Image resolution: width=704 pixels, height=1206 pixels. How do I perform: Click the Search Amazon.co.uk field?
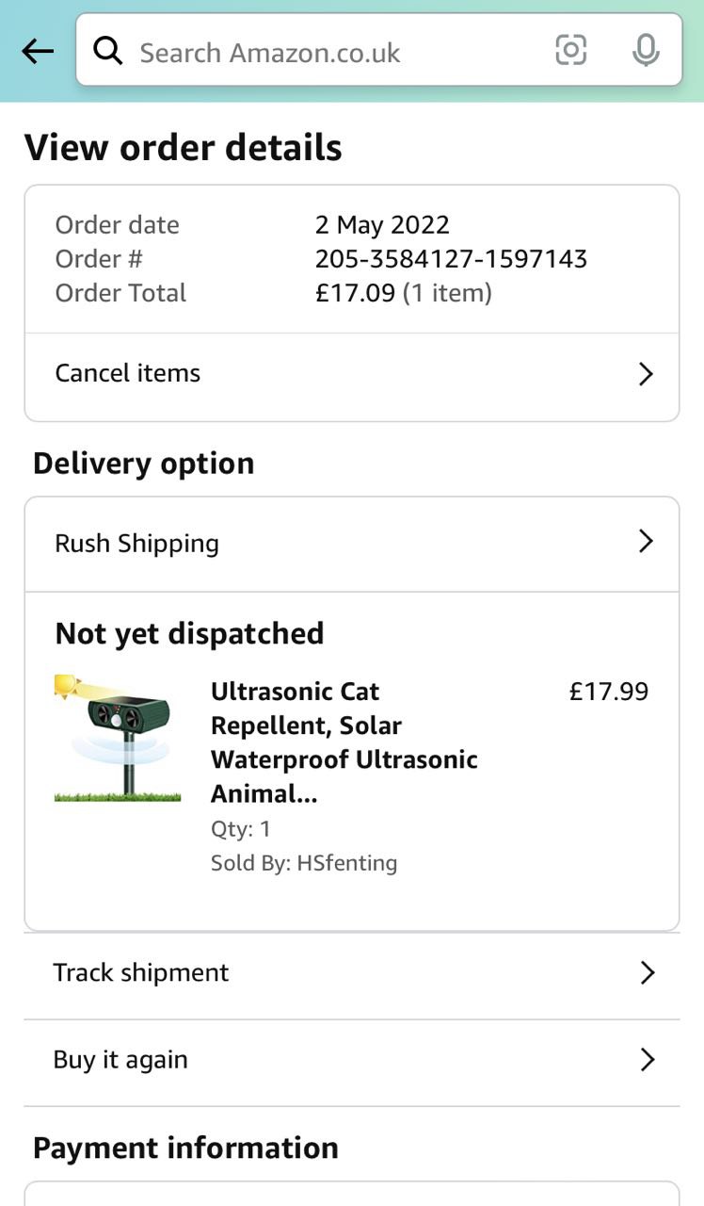point(329,52)
